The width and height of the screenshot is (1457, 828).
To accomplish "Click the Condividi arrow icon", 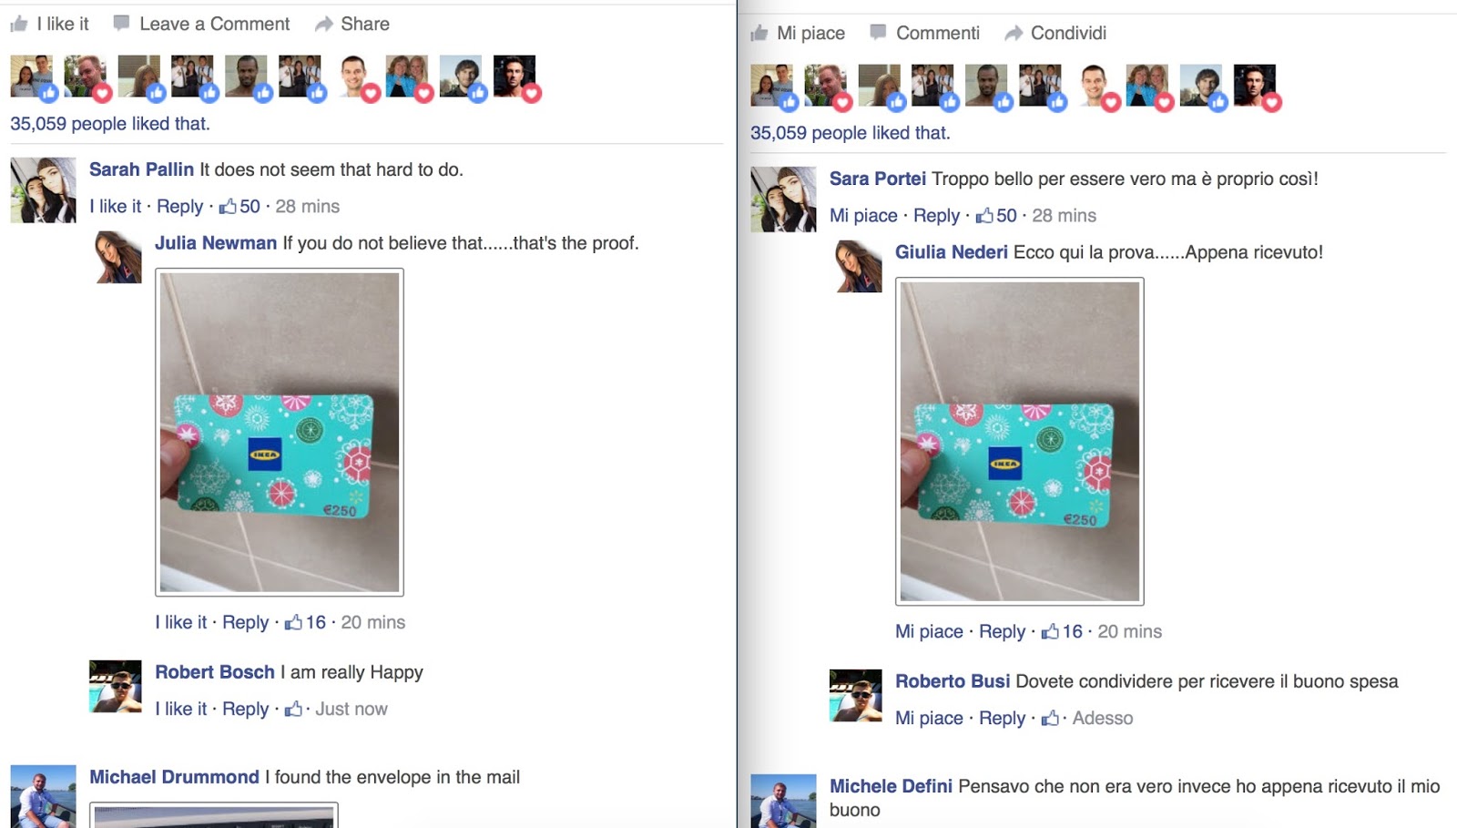I will pyautogui.click(x=1014, y=34).
